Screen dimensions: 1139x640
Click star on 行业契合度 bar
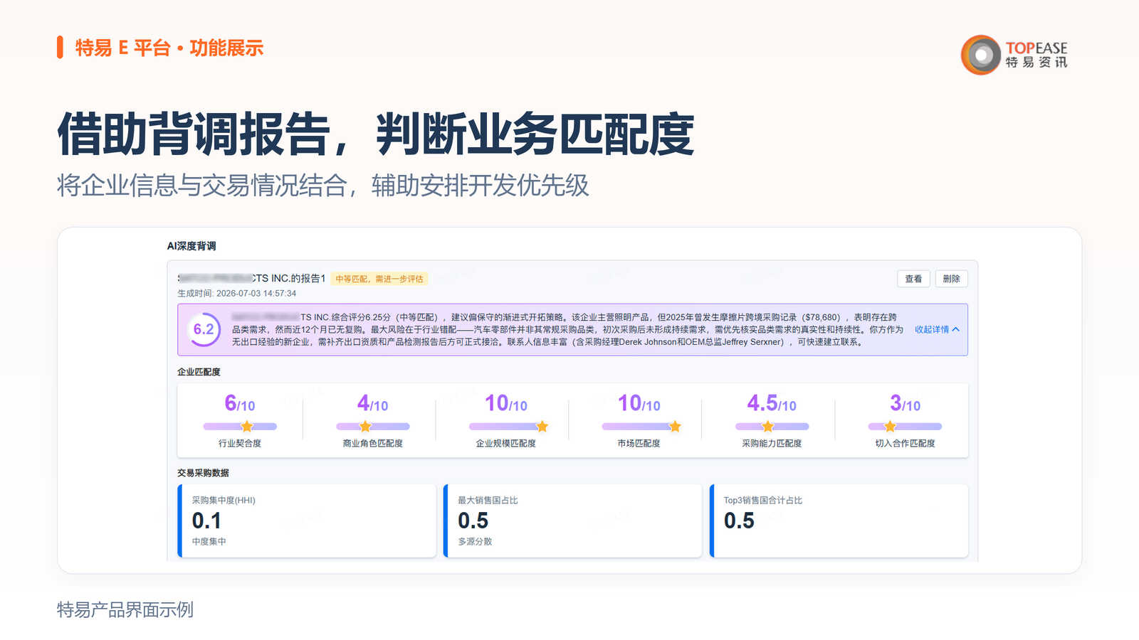pyautogui.click(x=247, y=427)
